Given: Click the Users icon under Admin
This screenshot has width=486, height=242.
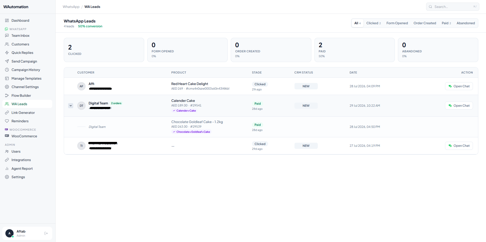Looking at the screenshot, I should click(7, 151).
